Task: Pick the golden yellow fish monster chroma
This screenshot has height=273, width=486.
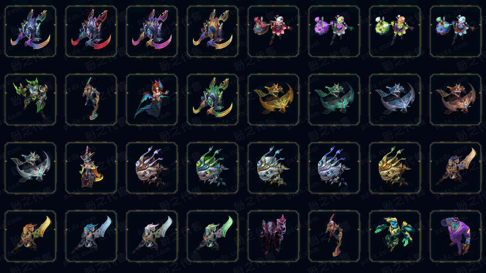Action: pyautogui.click(x=395, y=168)
